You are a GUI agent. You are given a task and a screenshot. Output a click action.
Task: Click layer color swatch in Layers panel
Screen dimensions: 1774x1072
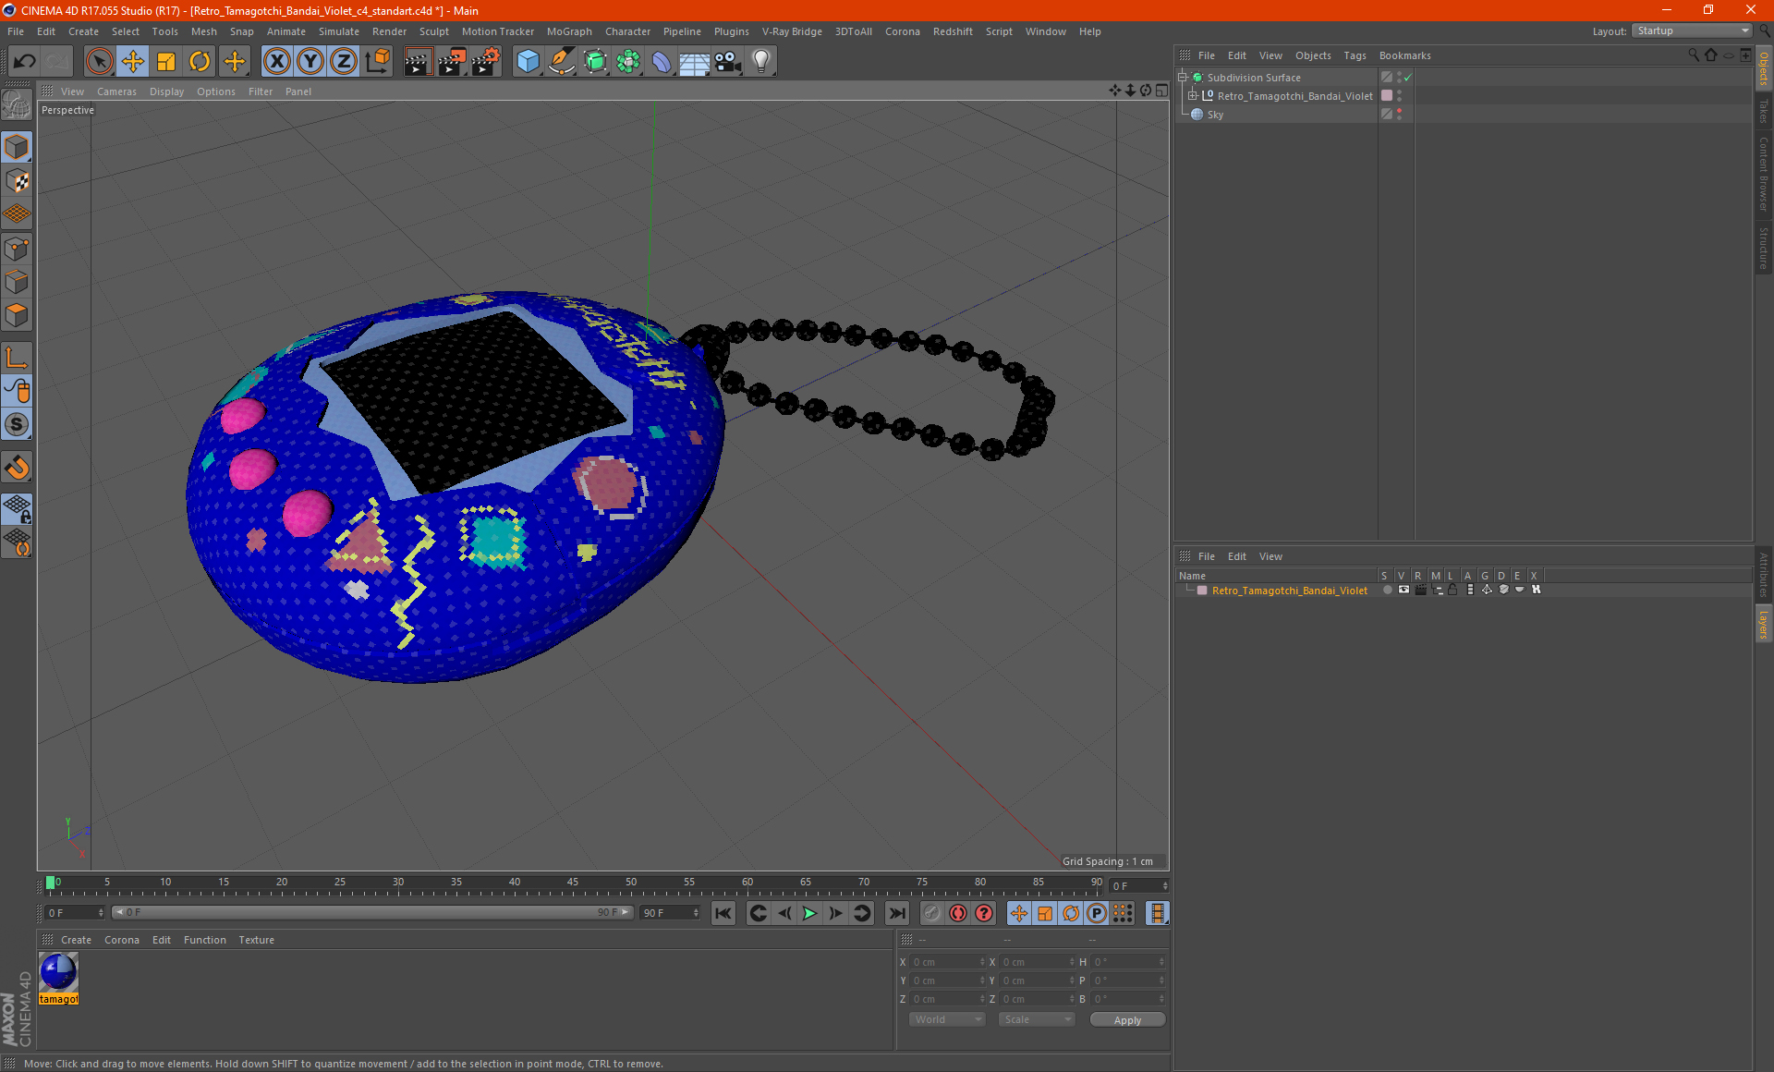1202,591
